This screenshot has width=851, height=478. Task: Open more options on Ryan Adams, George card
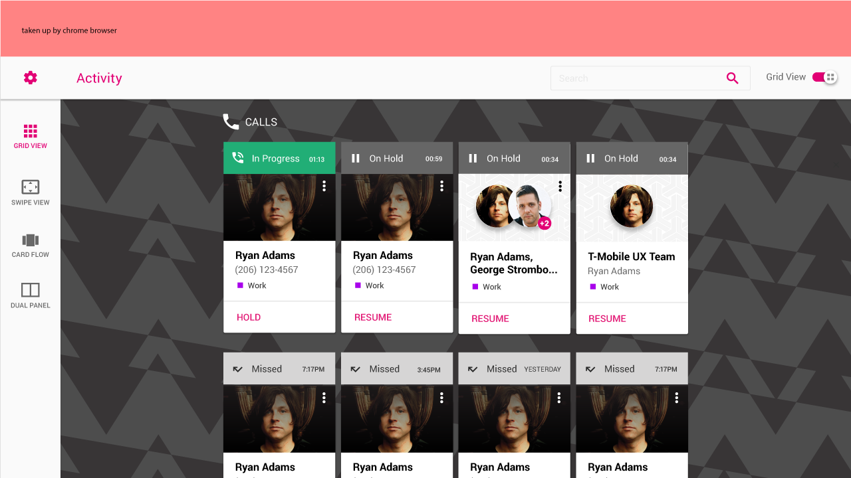pos(560,186)
